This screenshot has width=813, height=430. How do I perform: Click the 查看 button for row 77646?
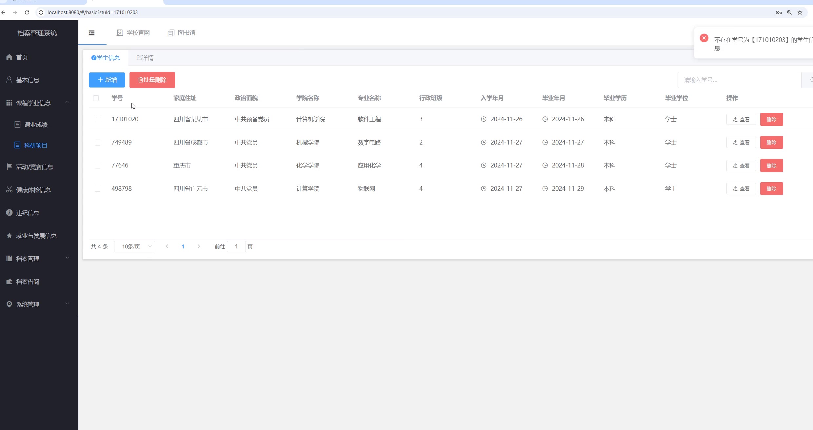(x=741, y=166)
